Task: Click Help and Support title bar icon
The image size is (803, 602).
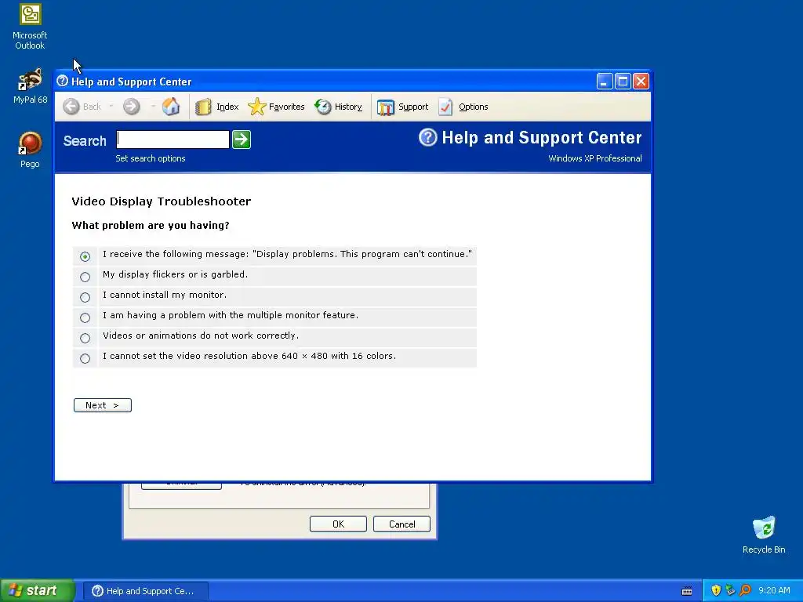Action: [63, 81]
